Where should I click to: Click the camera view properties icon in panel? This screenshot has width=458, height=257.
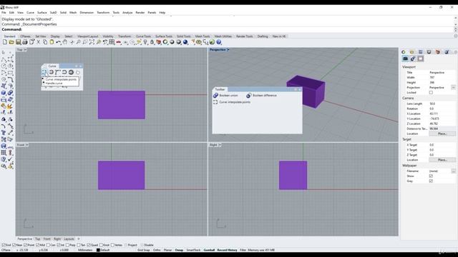[x=405, y=59]
